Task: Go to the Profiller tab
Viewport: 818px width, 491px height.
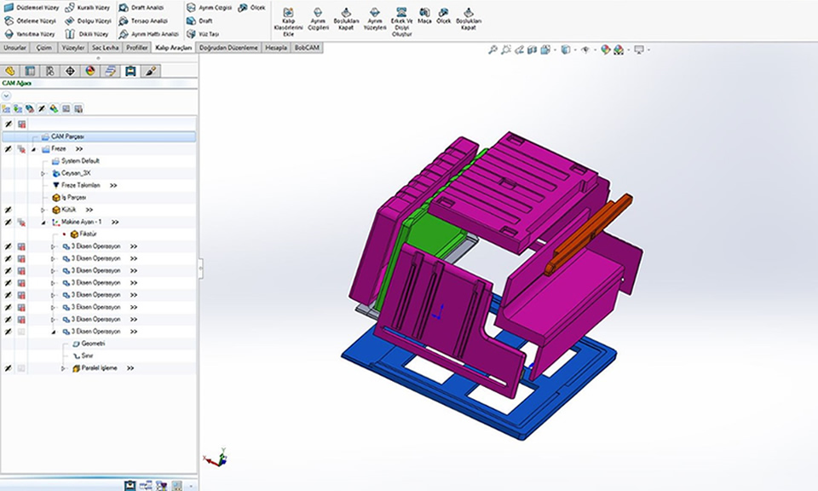Action: [136, 48]
